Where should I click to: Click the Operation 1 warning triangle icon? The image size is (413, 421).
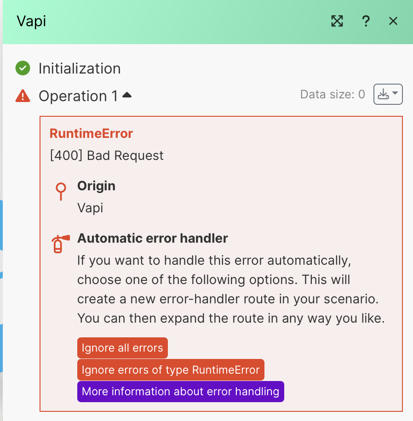click(23, 96)
